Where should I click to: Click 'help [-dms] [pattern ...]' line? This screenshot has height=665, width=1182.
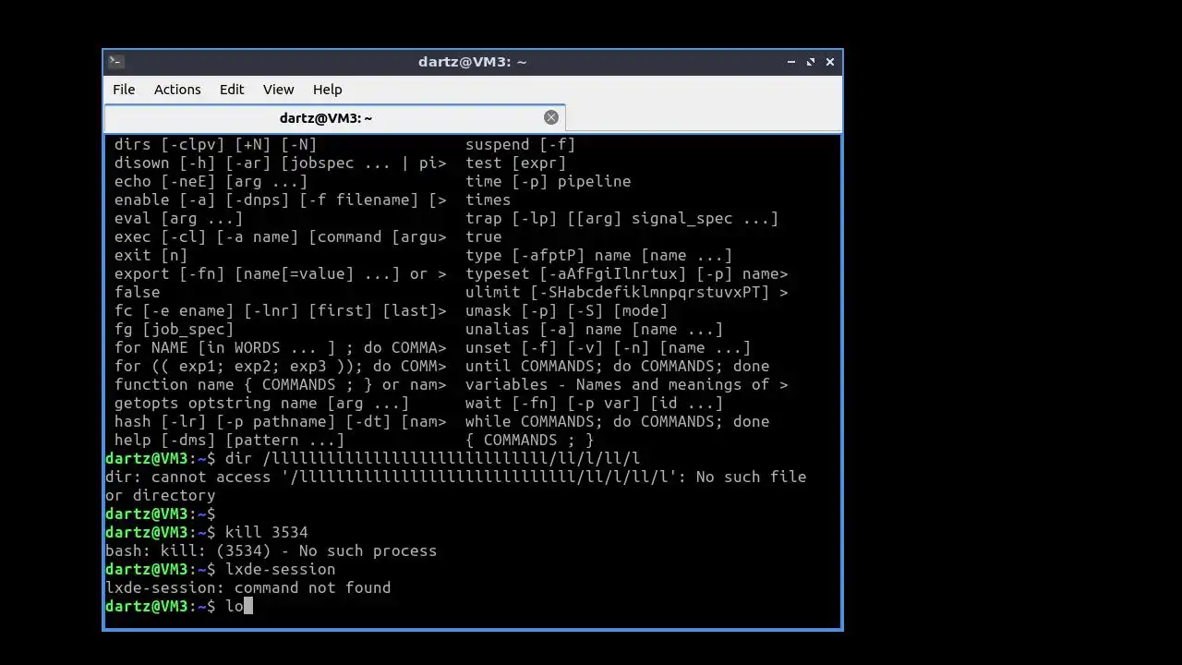coord(230,440)
